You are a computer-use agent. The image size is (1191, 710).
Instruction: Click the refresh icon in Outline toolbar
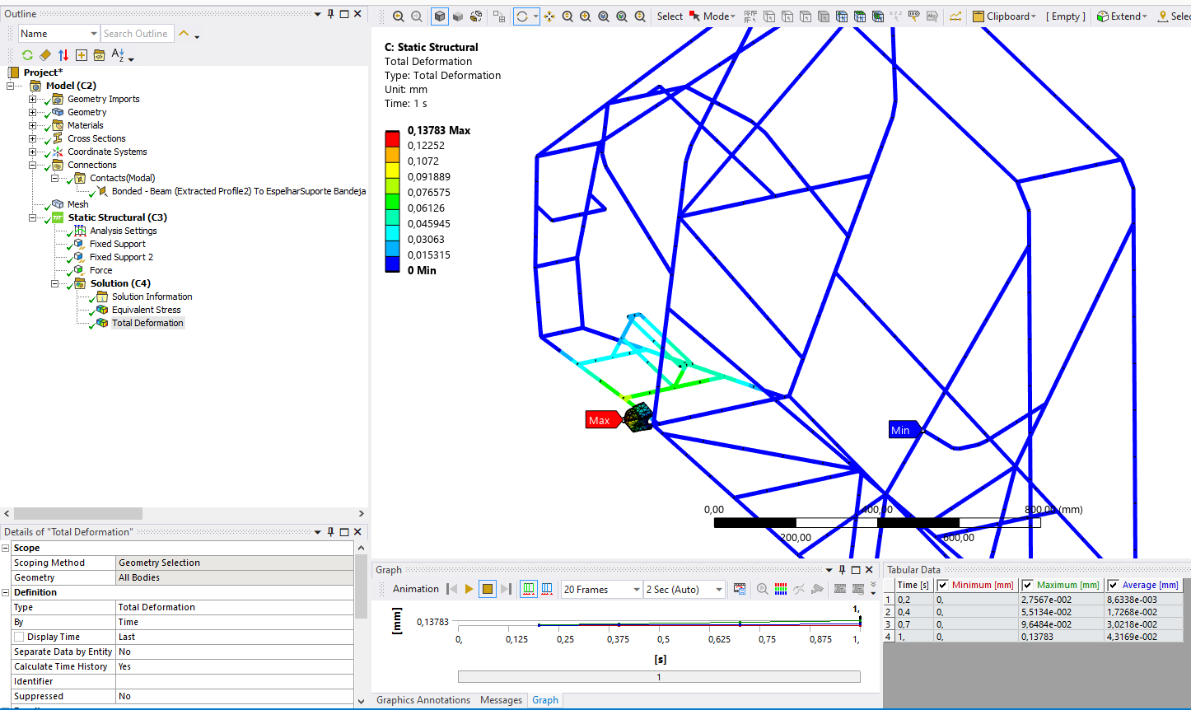pos(27,55)
